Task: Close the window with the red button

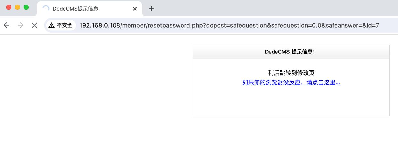Action: coord(9,7)
